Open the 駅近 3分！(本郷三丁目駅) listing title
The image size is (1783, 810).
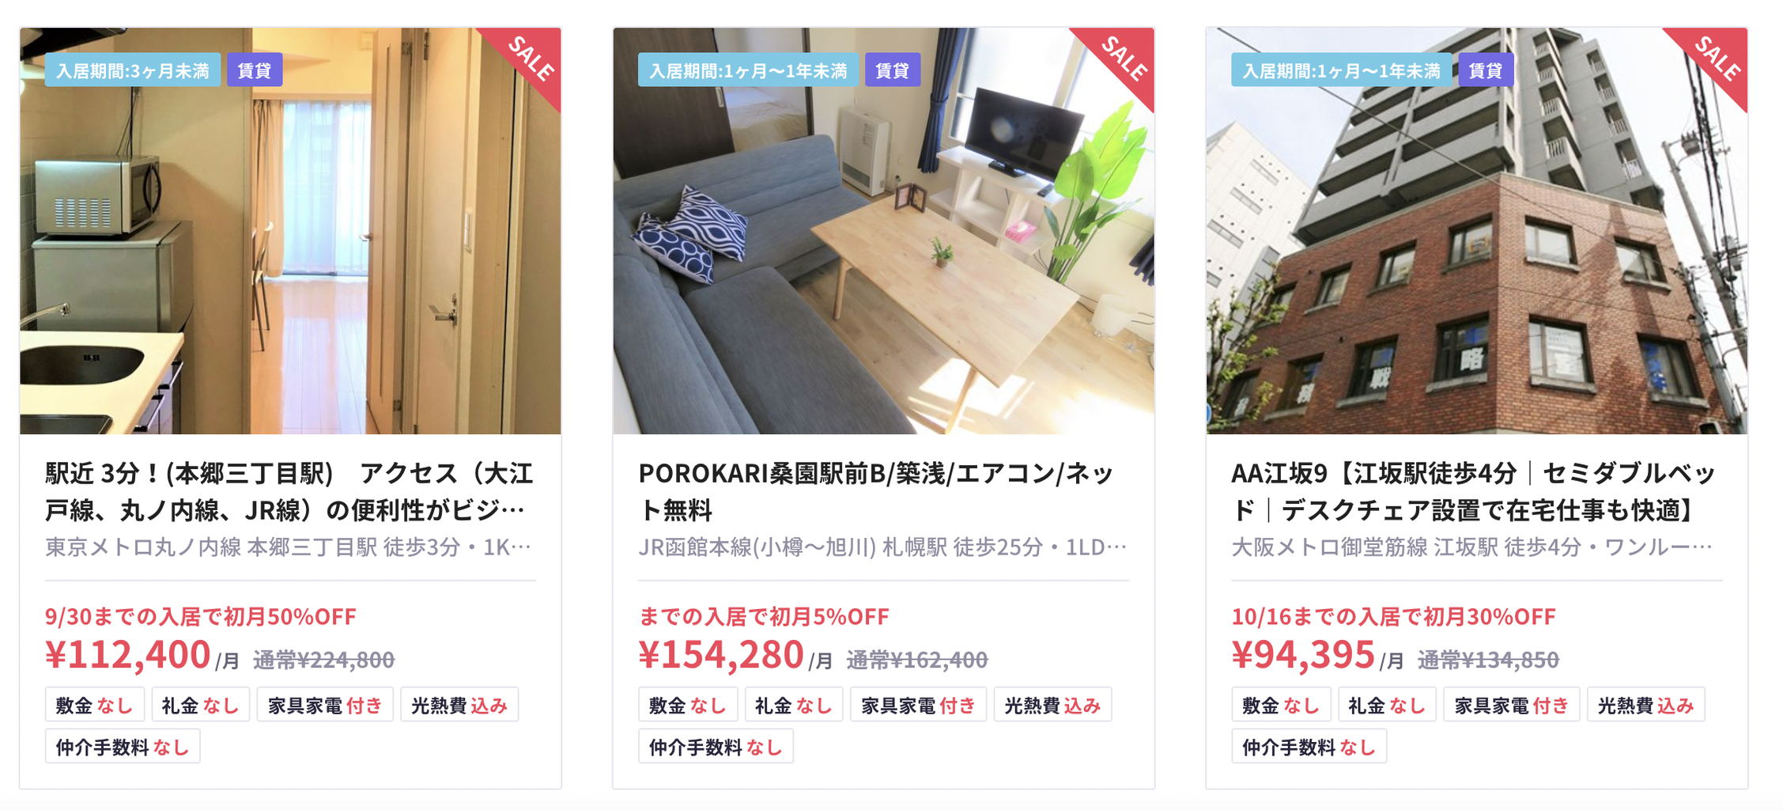pyautogui.click(x=289, y=491)
